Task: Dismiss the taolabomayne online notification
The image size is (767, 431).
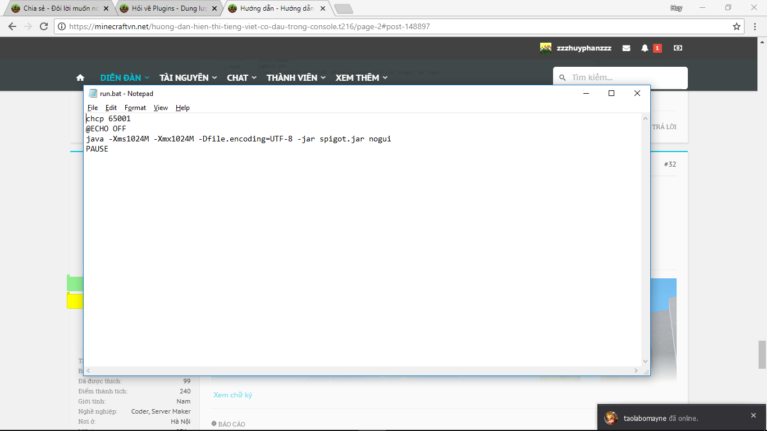Action: (754, 415)
